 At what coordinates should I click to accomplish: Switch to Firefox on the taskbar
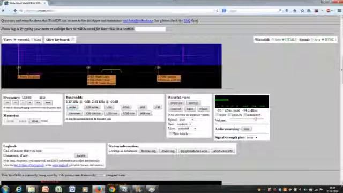[99, 189]
